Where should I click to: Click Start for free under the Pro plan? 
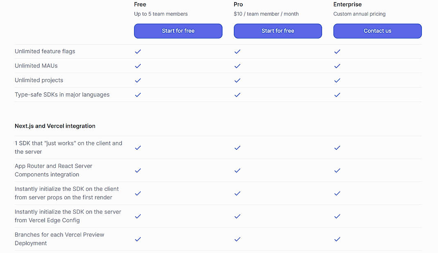(x=278, y=31)
